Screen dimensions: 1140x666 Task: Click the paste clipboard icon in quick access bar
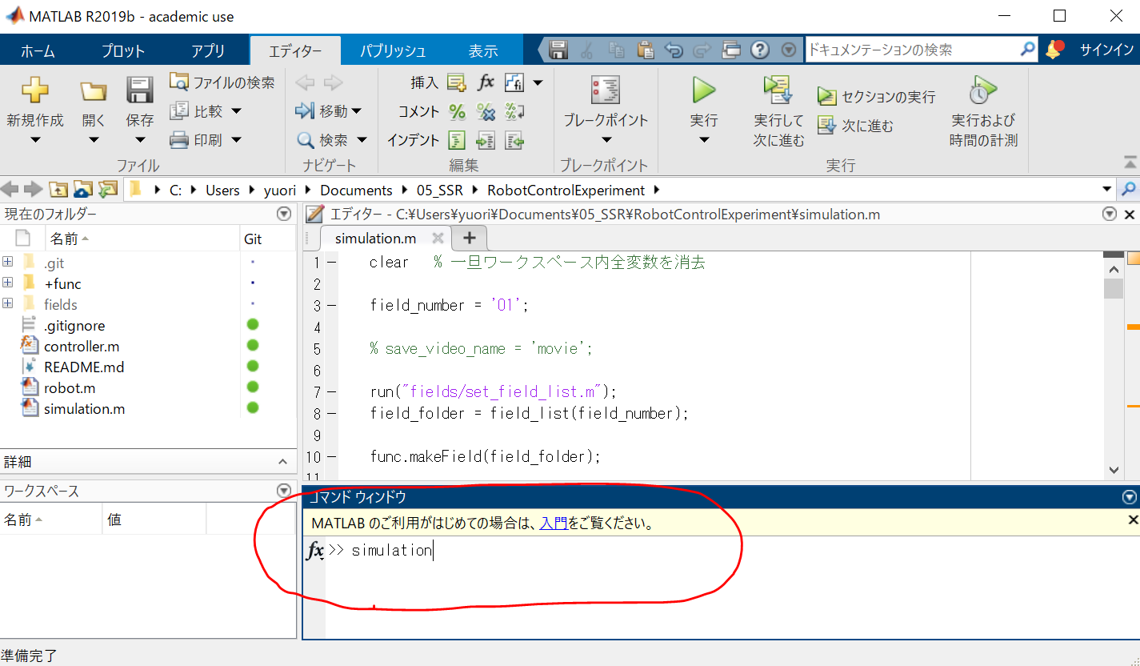645,50
